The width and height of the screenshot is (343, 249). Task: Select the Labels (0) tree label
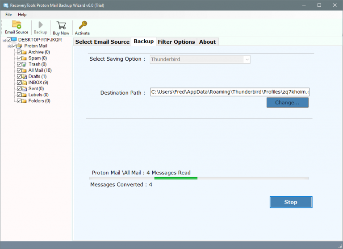tap(38, 95)
